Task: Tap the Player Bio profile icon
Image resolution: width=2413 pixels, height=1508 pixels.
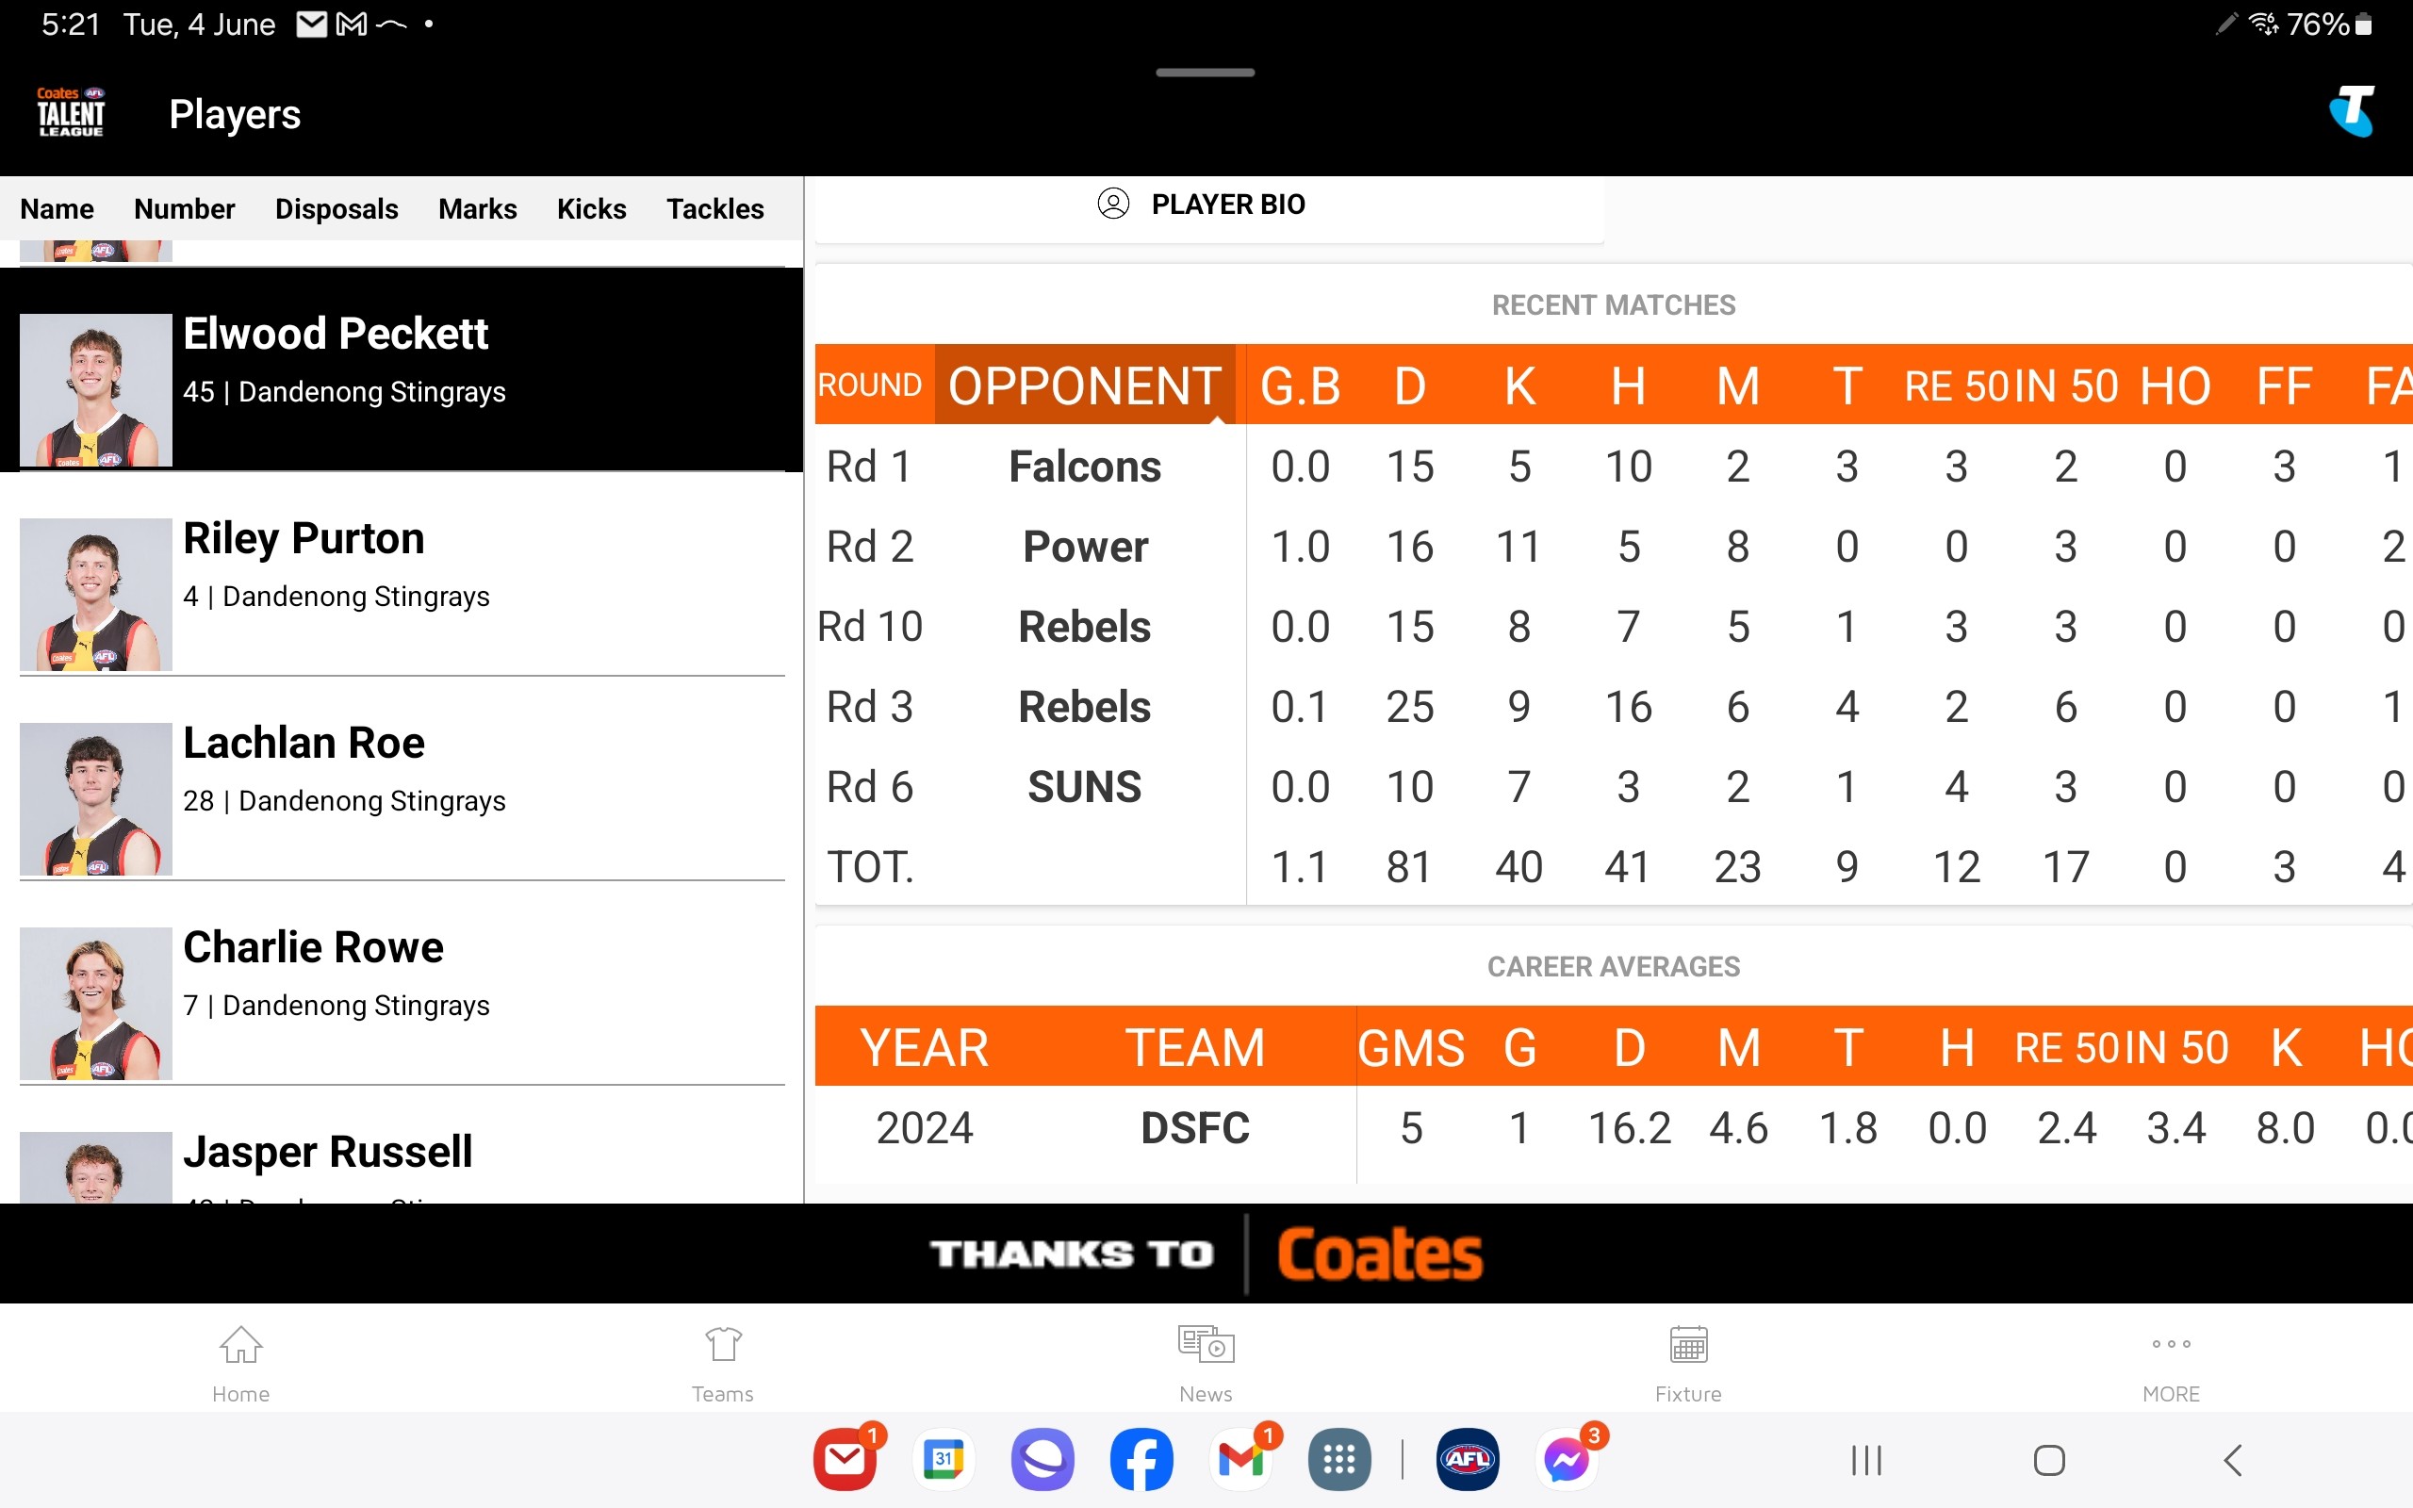Action: [x=1112, y=205]
